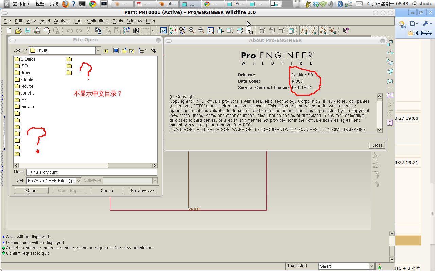The image size is (435, 271).
Task: Click the Print toolbar icon
Action: 37,30
